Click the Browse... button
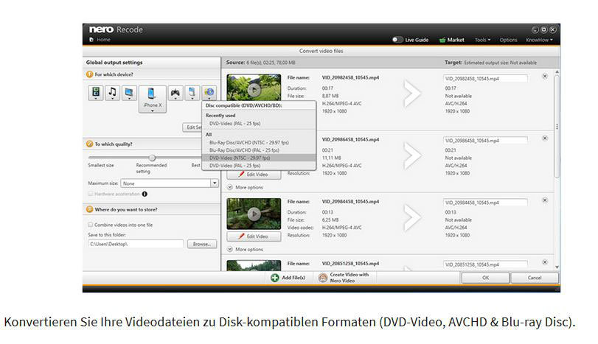The width and height of the screenshot is (598, 344). click(x=202, y=245)
